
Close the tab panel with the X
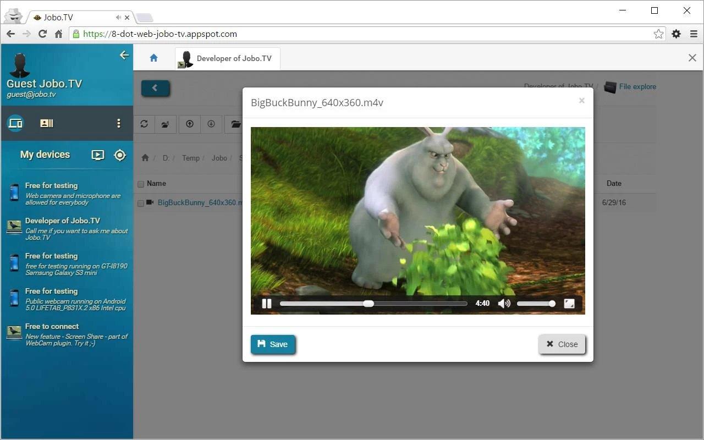pyautogui.click(x=692, y=58)
